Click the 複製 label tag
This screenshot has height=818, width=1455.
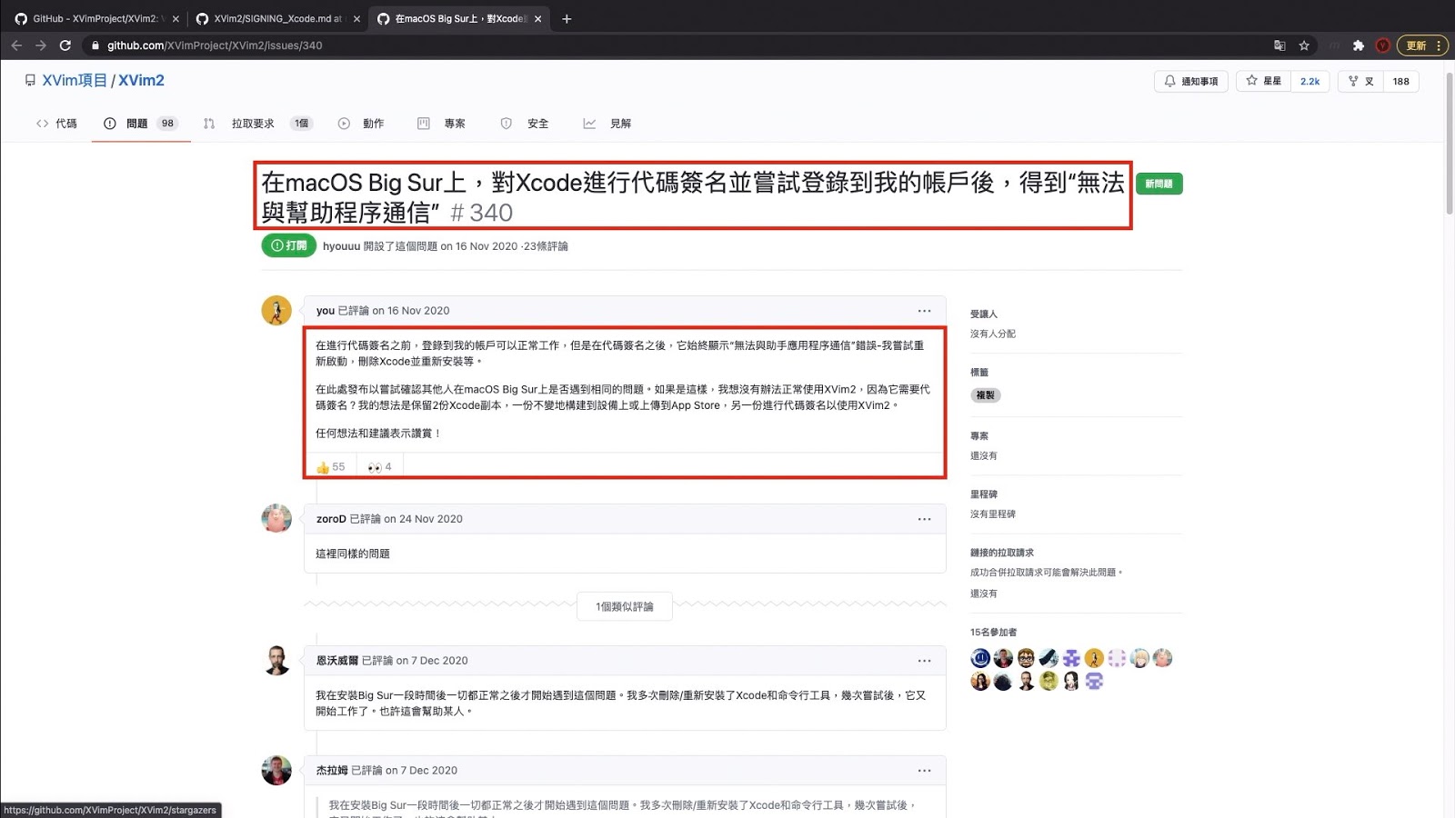click(985, 395)
